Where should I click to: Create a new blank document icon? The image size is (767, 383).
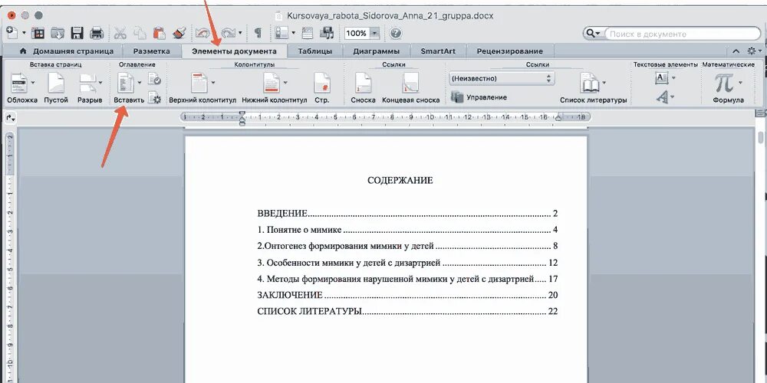11,33
